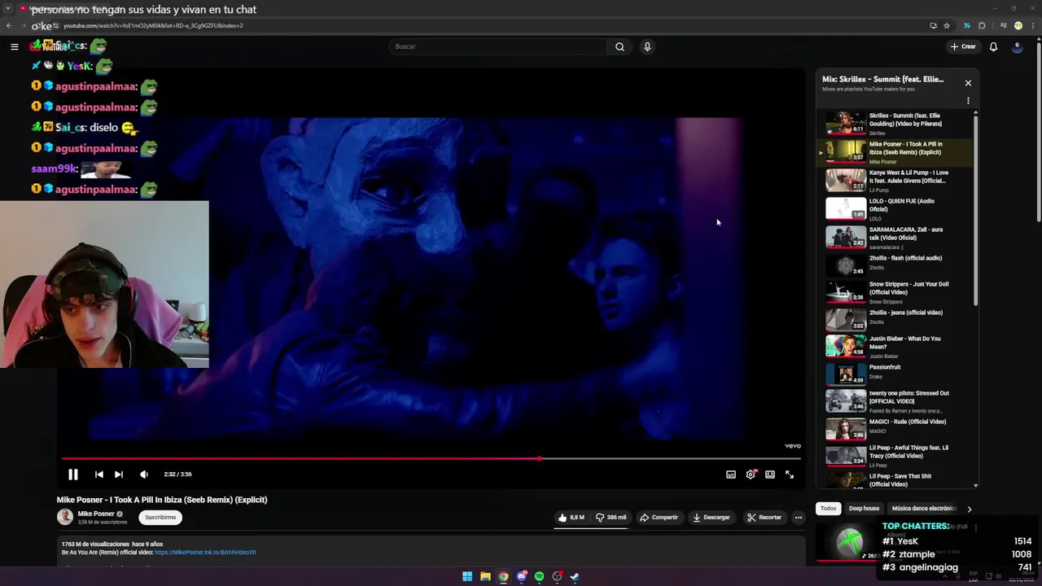
Task: Click the Suscribirme subscribe button
Action: (160, 518)
